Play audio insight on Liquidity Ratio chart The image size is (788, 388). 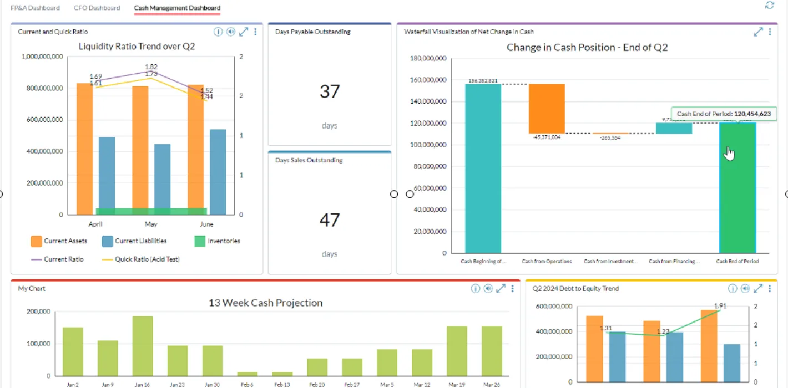(231, 32)
